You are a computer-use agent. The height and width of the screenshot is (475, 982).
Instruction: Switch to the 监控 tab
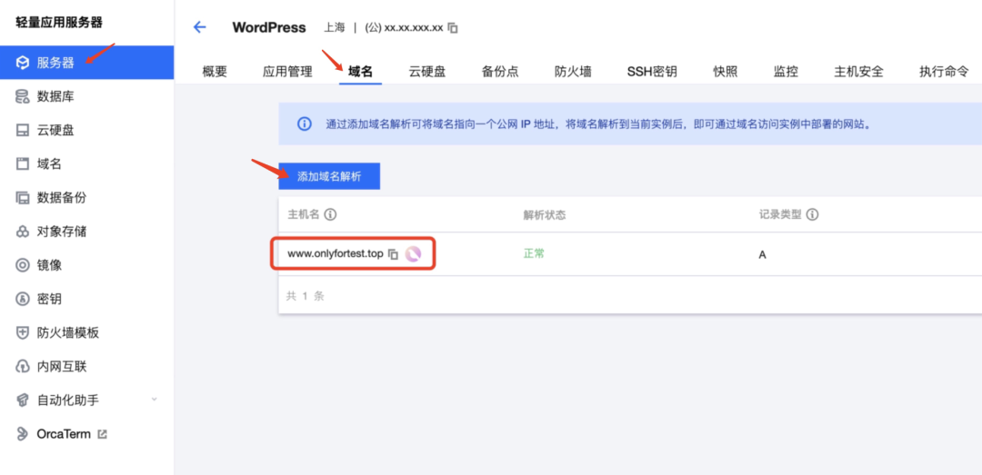pos(786,72)
